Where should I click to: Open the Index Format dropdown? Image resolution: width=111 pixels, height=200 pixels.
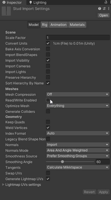coord(78,133)
